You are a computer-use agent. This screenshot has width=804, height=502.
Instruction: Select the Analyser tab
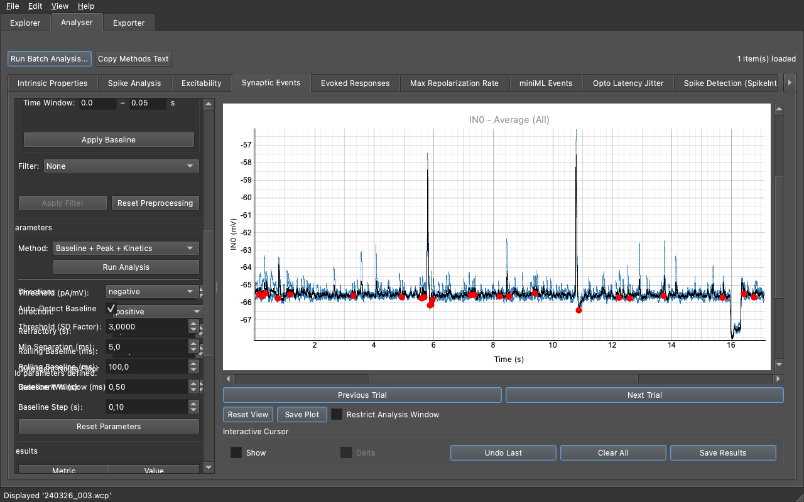[77, 23]
